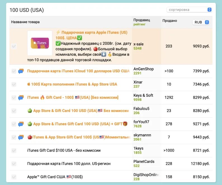Click the price 12180 руб.
The width and height of the screenshot is (222, 185).
(x=200, y=164)
